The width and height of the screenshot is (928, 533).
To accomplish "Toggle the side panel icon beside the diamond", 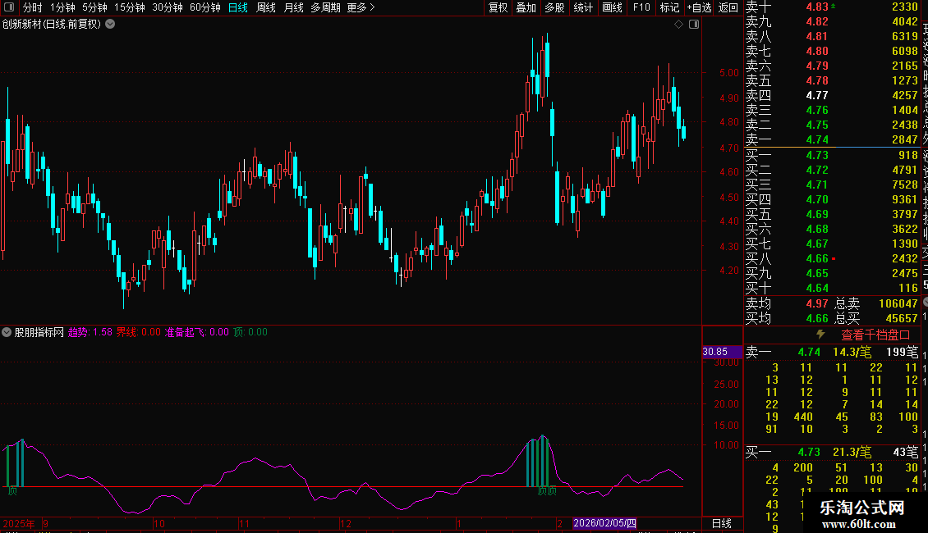I will point(694,25).
